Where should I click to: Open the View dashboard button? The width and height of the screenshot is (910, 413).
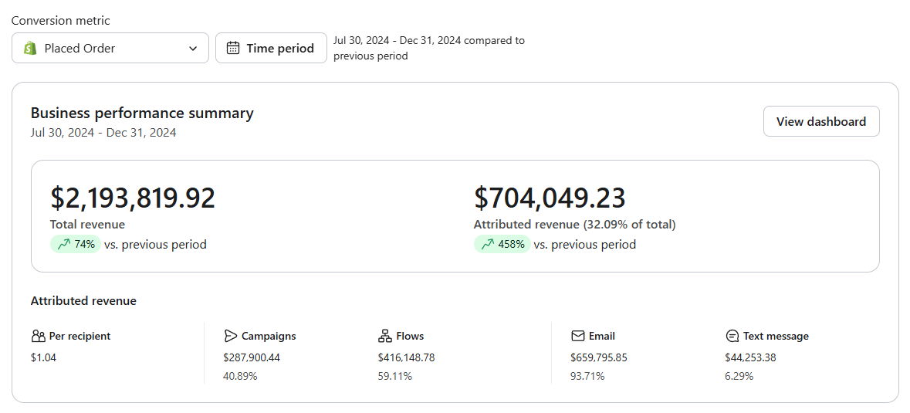click(x=821, y=121)
